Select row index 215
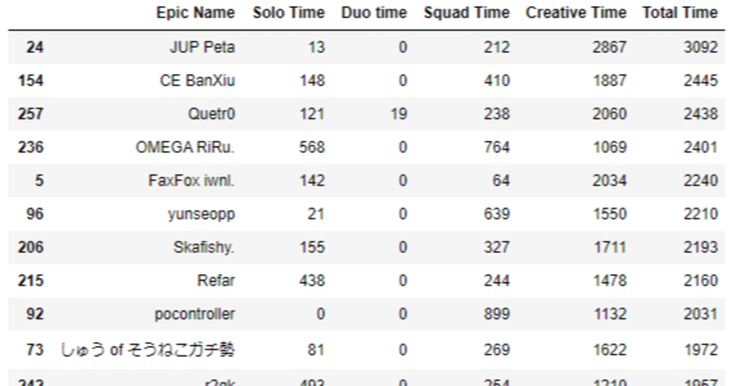The image size is (736, 386). (x=30, y=280)
